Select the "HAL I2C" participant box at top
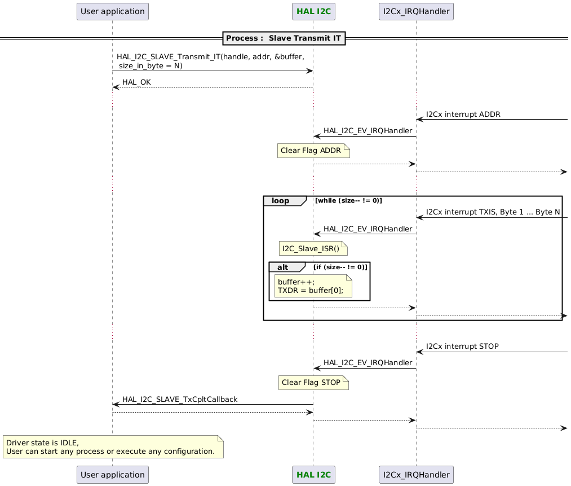 pos(313,11)
